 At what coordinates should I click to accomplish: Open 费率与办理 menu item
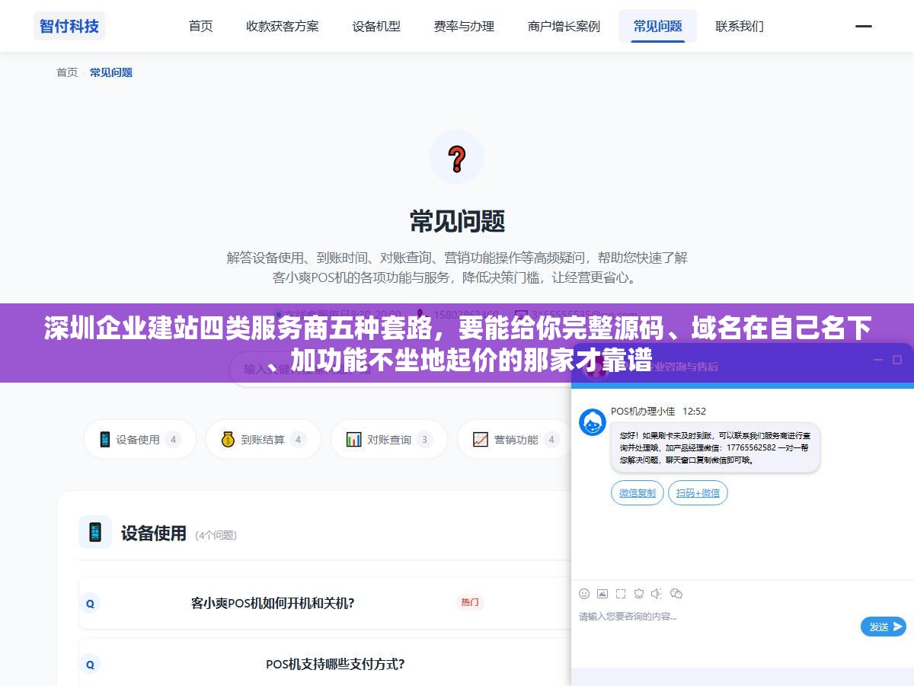(x=464, y=26)
